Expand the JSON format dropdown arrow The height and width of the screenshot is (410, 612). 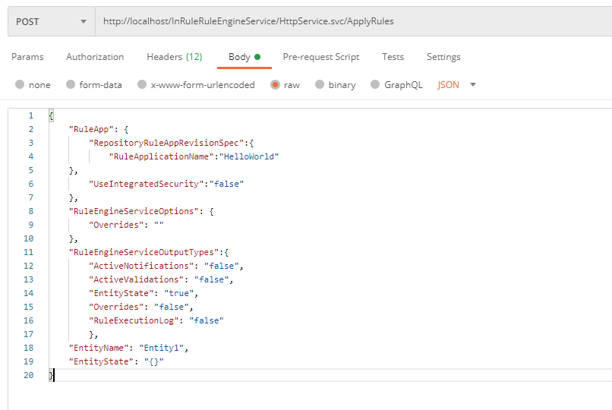(x=473, y=85)
